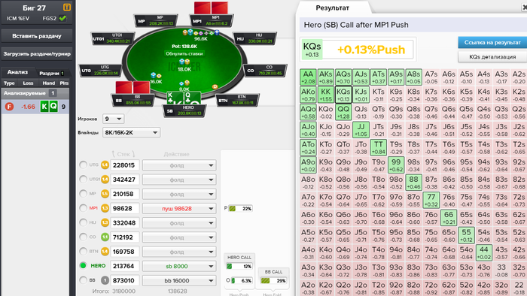Image resolution: width=527 pixels, height=296 pixels.
Task: Click the Ссылка на результат button
Action: coord(492,43)
